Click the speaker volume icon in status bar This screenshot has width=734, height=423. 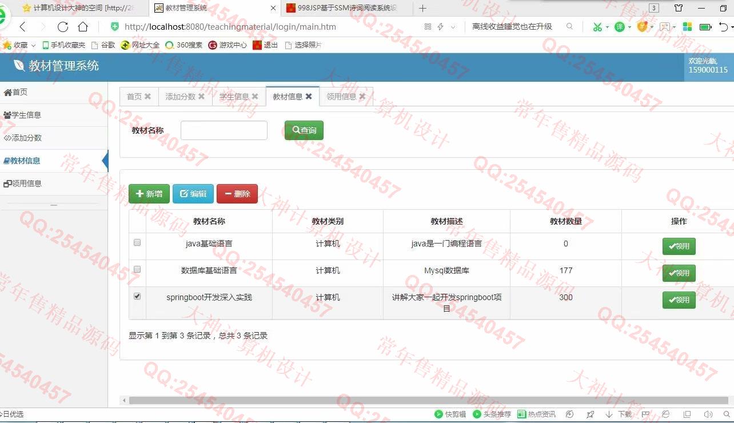pos(708,414)
